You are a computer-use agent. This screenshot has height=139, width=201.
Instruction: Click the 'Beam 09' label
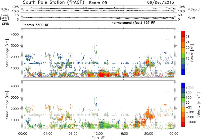[98, 3]
